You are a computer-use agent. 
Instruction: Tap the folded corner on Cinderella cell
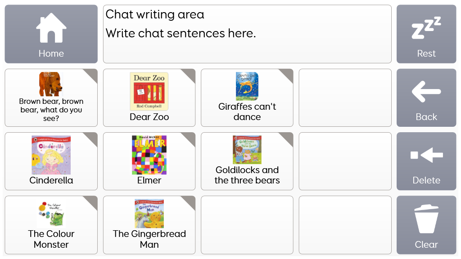click(92, 138)
